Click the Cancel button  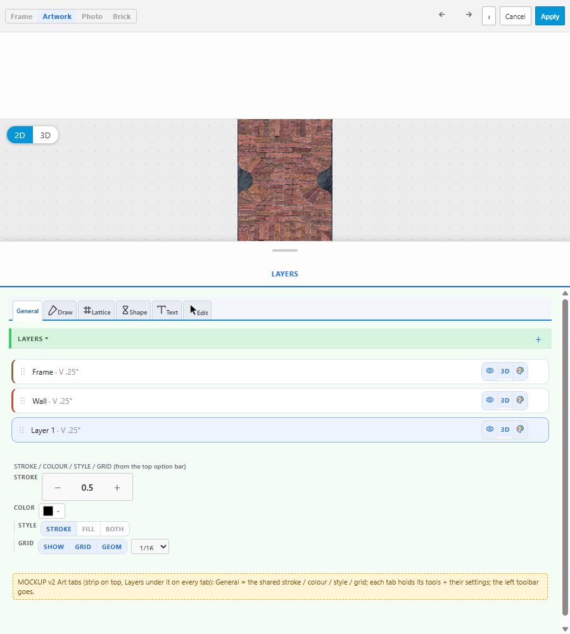click(x=515, y=16)
